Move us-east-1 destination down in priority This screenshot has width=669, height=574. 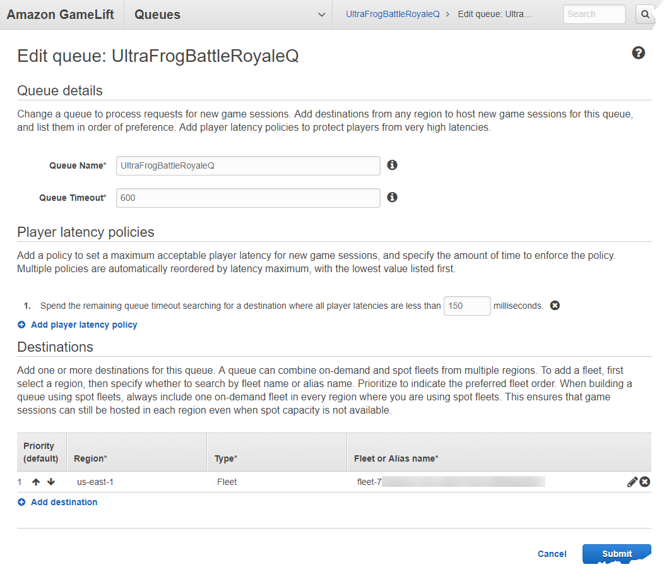(51, 482)
